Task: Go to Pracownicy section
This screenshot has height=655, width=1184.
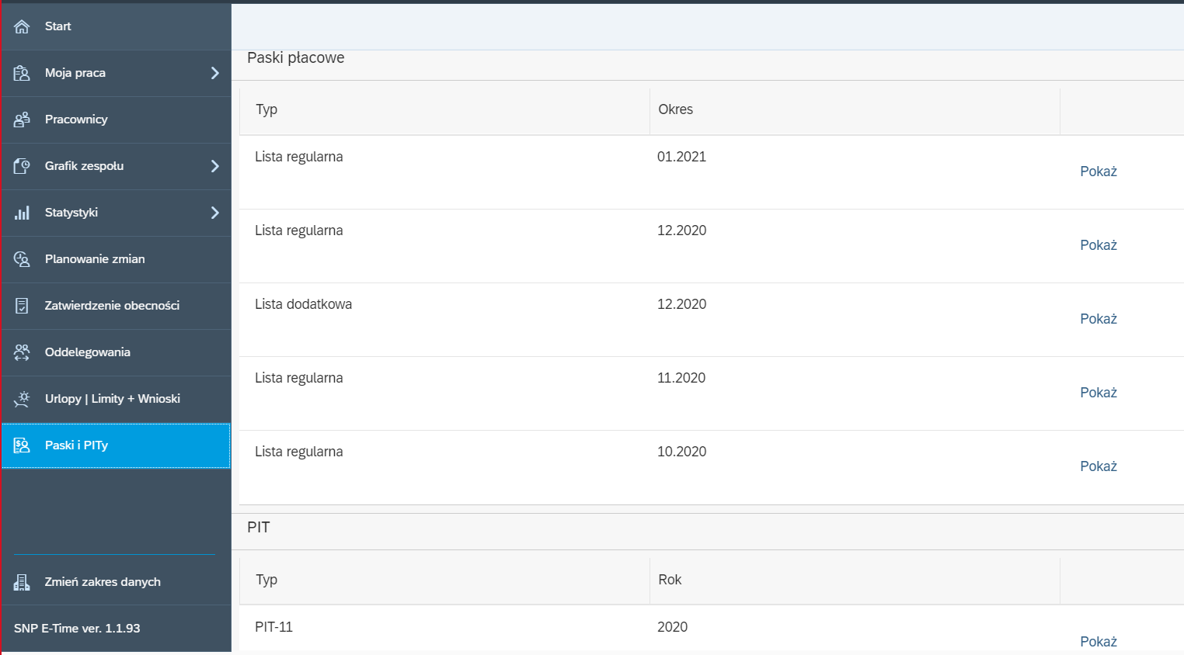Action: click(x=117, y=120)
